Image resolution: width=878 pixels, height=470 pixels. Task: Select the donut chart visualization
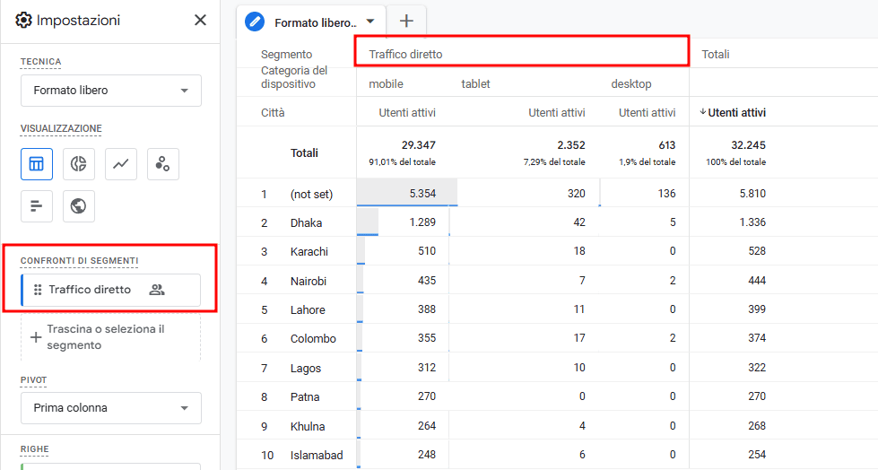click(x=79, y=164)
